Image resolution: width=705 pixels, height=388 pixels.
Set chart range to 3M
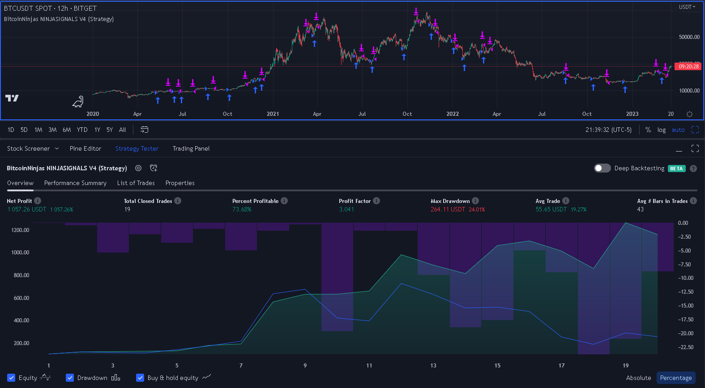(x=52, y=130)
